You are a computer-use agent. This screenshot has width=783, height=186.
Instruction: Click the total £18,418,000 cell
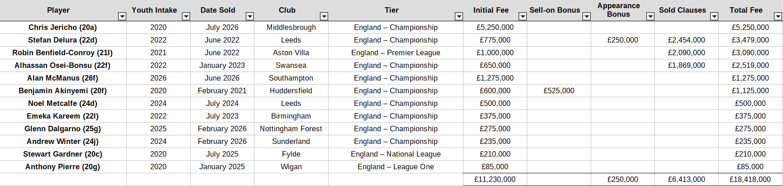point(750,179)
